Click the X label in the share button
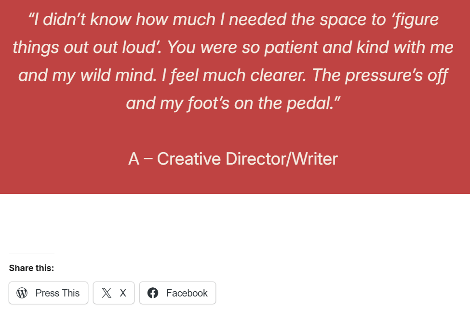This screenshot has width=470, height=309. [x=123, y=293]
